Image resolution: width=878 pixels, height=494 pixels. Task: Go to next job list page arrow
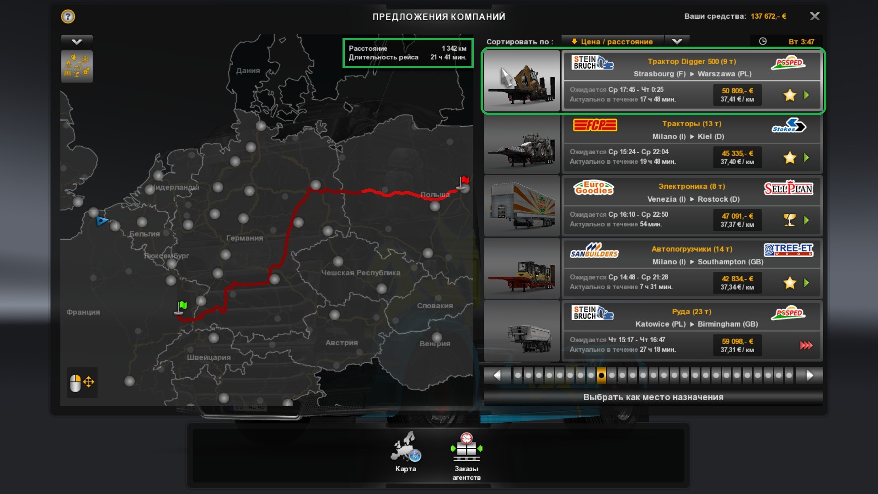click(809, 376)
